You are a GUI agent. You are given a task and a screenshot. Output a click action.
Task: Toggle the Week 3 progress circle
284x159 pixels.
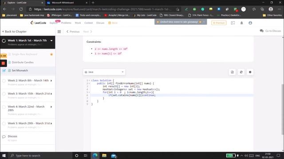tap(4, 94)
